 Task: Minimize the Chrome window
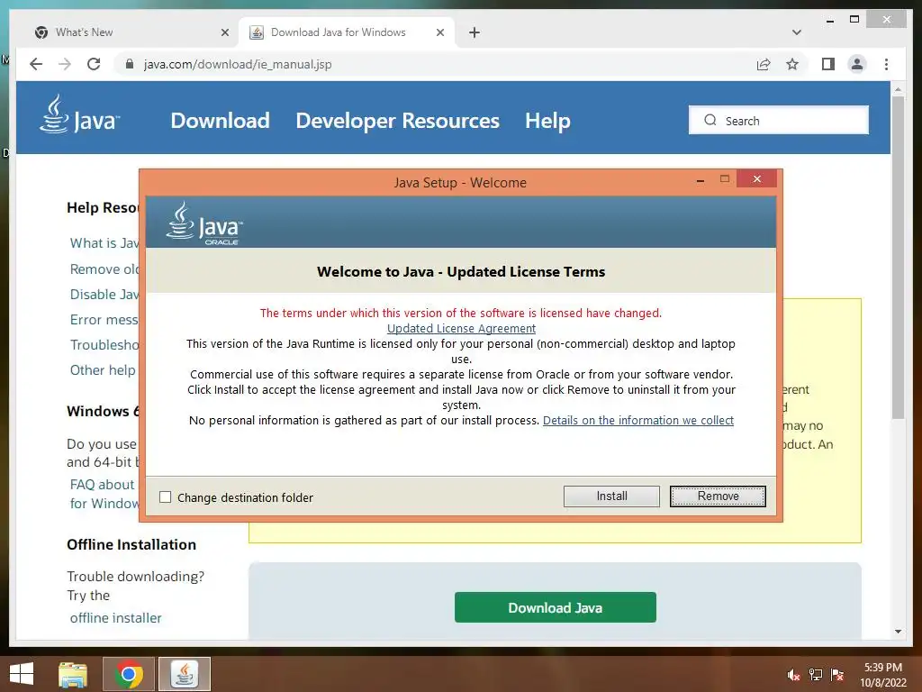click(x=829, y=21)
